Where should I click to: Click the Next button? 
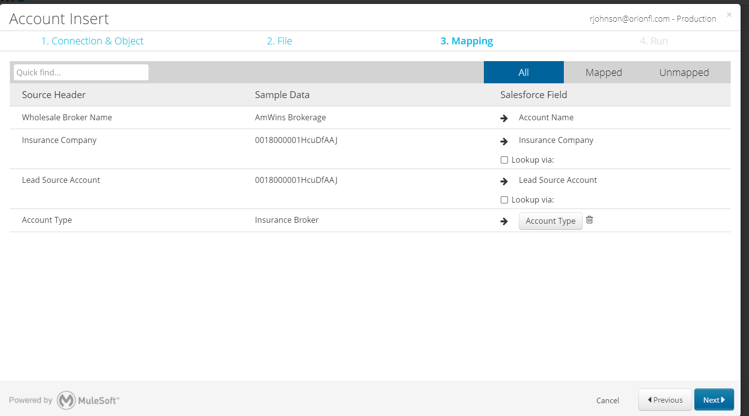click(x=714, y=400)
